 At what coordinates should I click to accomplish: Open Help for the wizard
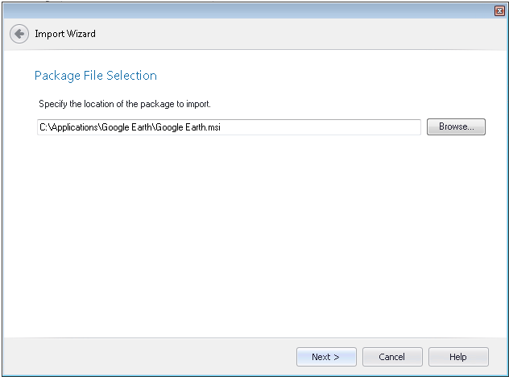[x=457, y=357]
